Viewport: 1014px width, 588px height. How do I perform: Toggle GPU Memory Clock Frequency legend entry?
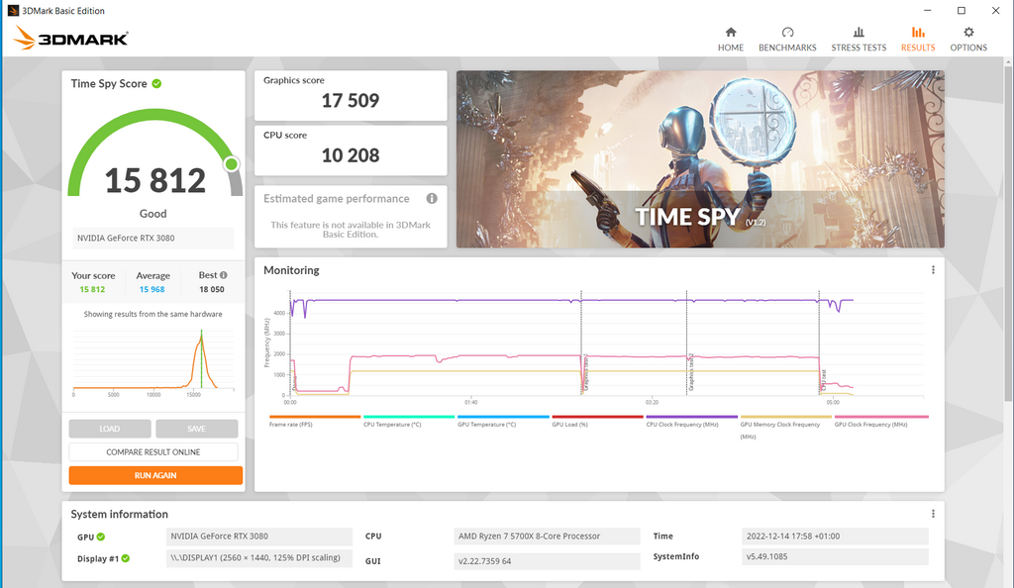tap(785, 427)
